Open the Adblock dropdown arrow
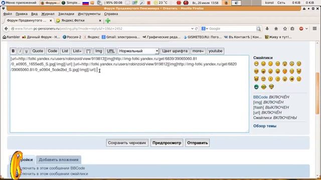This screenshot has width=321, height=180. point(306,29)
